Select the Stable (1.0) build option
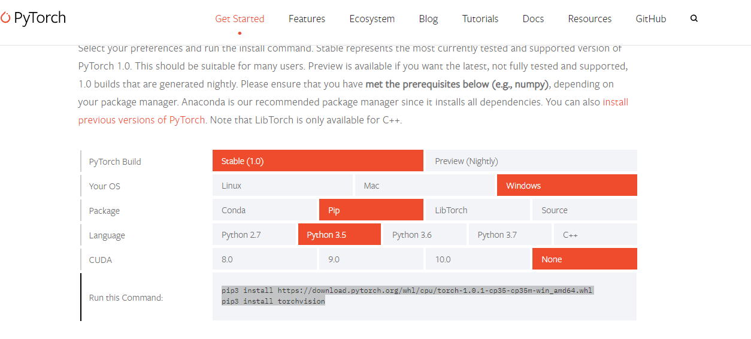Image resolution: width=751 pixels, height=339 pixels. coord(318,161)
